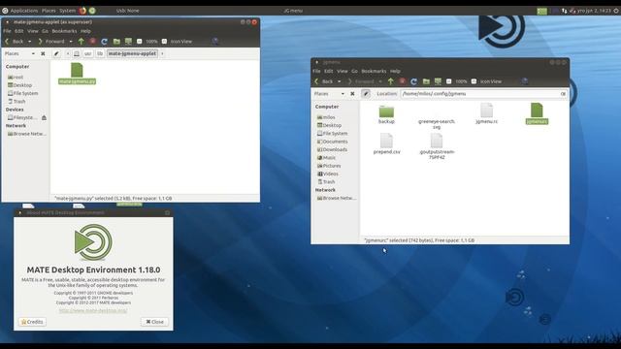Click Back in the mate-jgmenu-applet window

15,41
